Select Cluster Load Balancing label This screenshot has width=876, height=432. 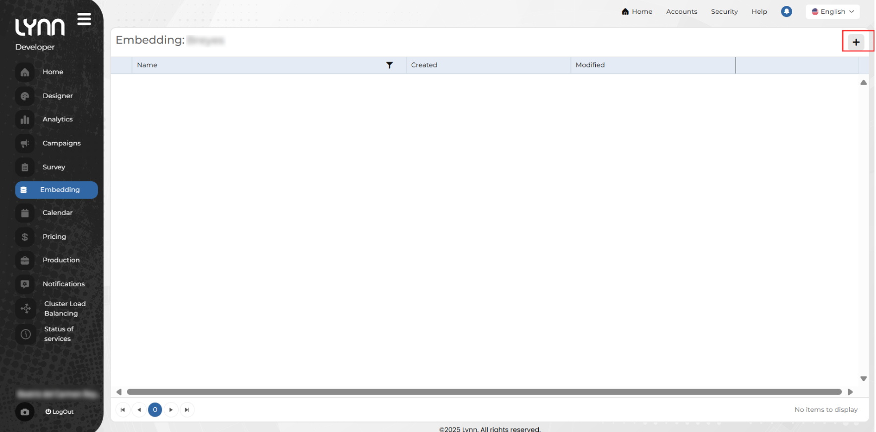pyautogui.click(x=65, y=309)
